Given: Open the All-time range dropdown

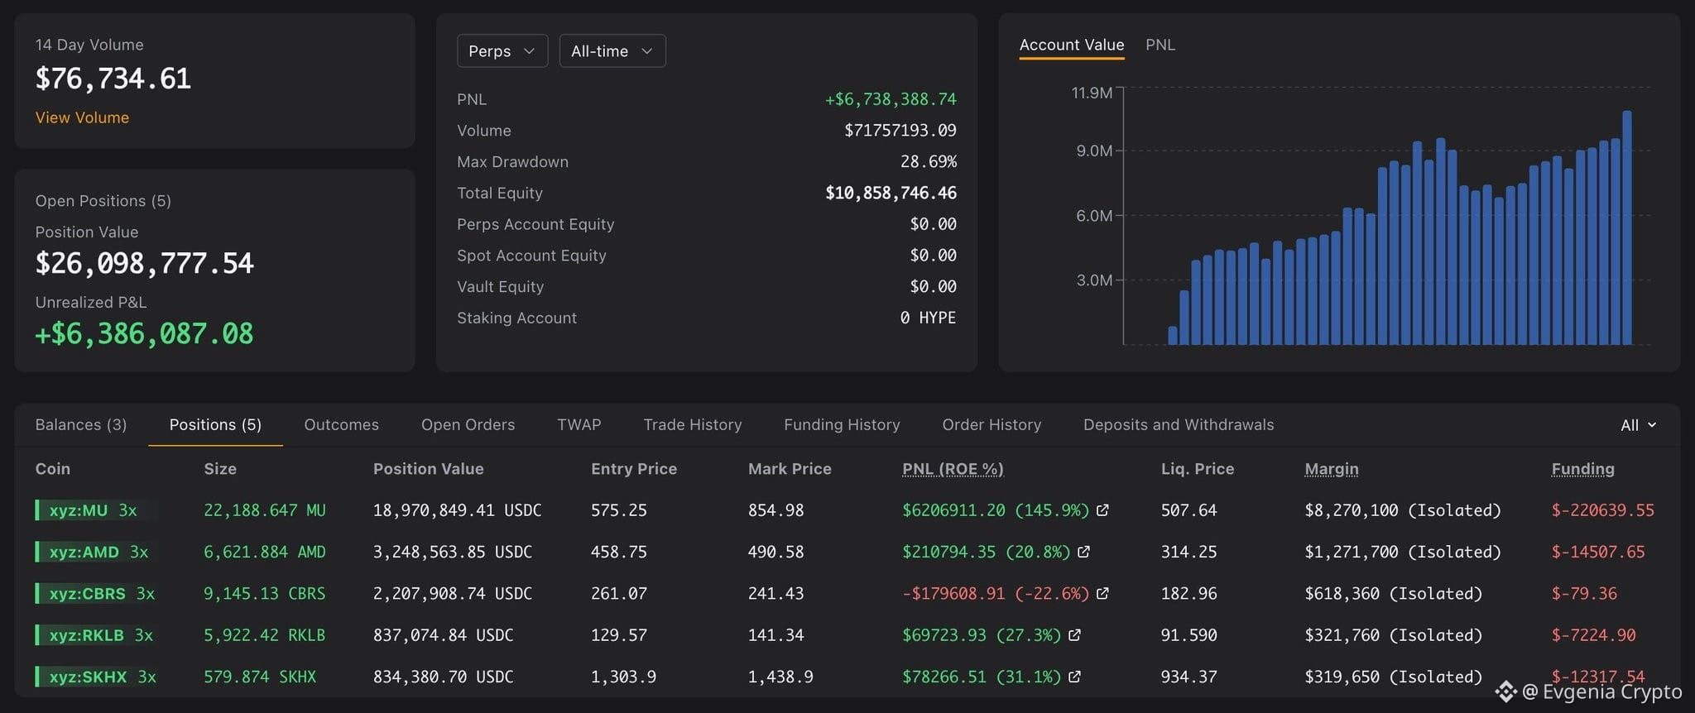Looking at the screenshot, I should pos(612,50).
